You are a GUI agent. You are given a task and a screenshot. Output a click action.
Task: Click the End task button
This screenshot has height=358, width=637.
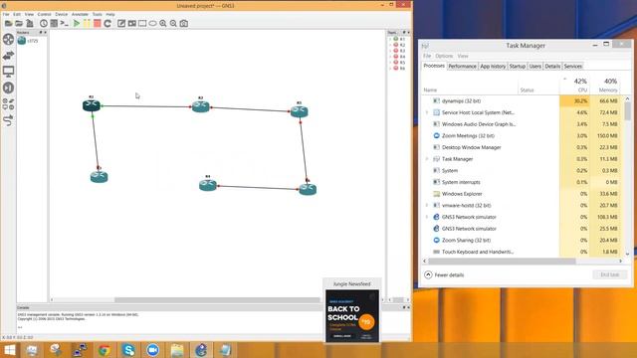click(x=609, y=274)
